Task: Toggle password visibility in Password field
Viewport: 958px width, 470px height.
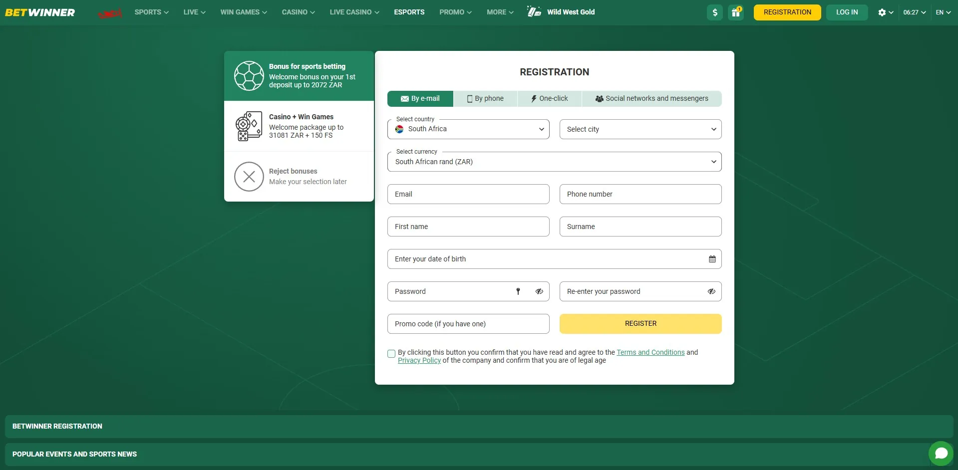Action: click(x=539, y=291)
